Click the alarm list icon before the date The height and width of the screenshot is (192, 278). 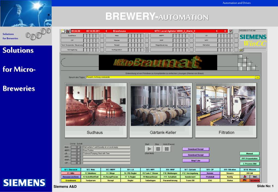coord(63,31)
